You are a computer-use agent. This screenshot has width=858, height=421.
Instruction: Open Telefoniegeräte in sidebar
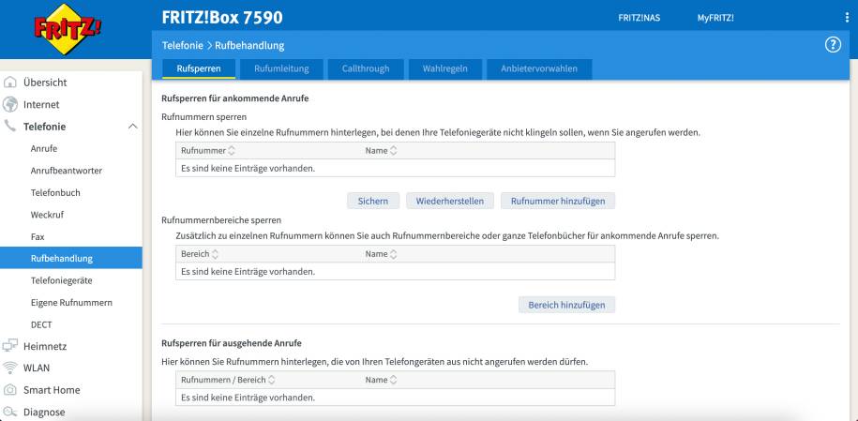click(x=61, y=280)
